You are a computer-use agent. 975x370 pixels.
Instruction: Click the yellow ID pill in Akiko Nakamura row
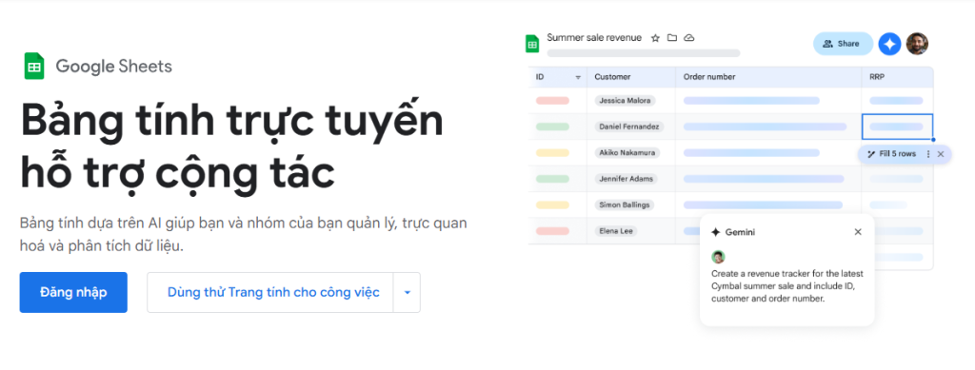552,153
